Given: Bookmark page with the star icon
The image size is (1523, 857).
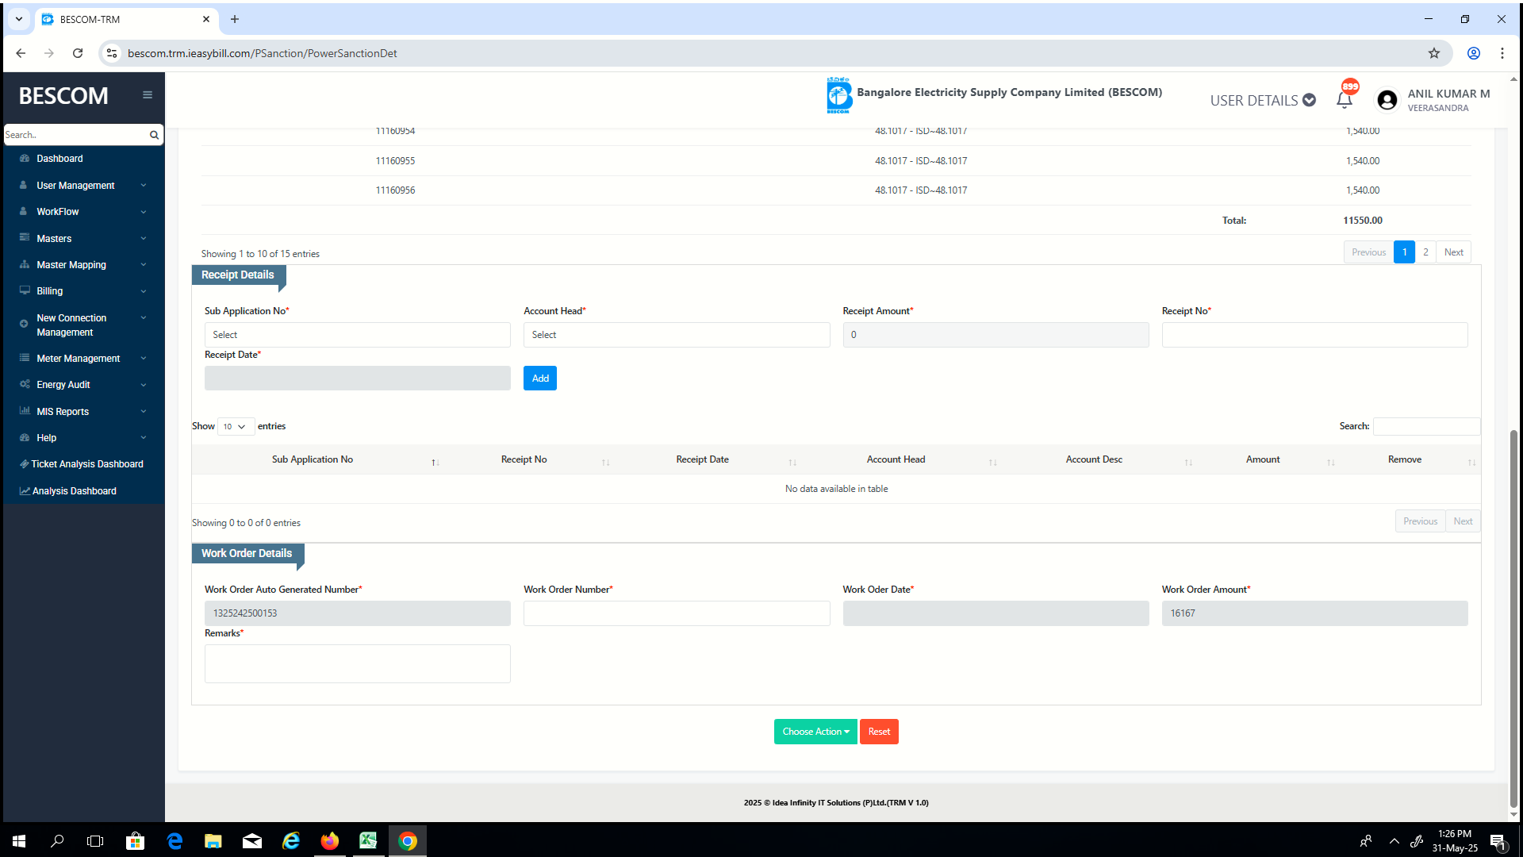Looking at the screenshot, I should pos(1433,53).
